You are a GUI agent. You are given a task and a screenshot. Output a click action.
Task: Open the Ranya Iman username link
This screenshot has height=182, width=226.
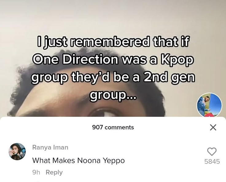tap(50, 147)
